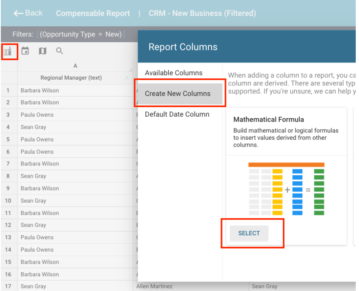Click row number 10 header

(x=9, y=201)
